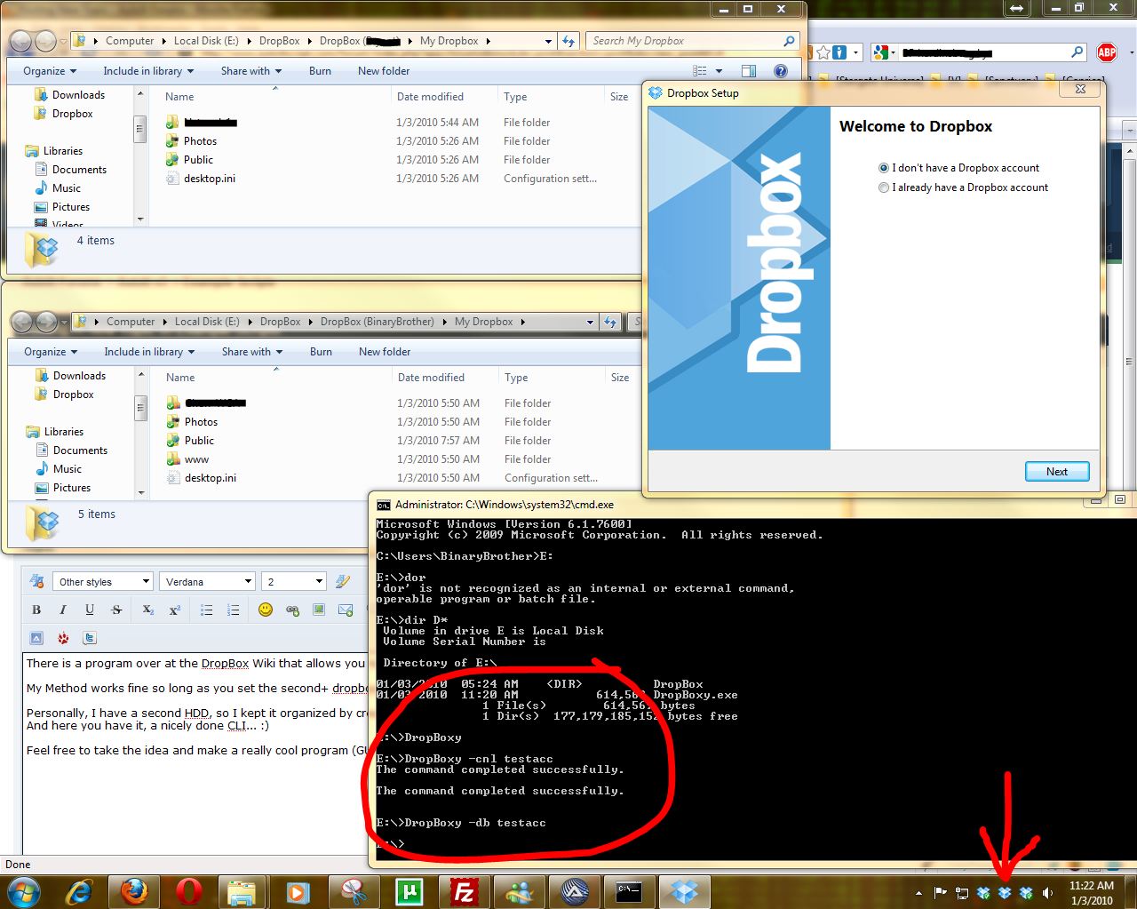Select desktop.ini in top Explorer window

pos(210,179)
